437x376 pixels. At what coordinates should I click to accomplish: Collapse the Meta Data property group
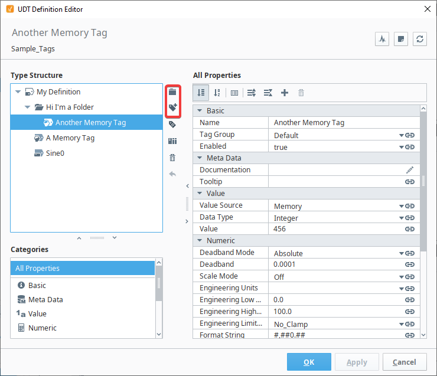point(200,158)
